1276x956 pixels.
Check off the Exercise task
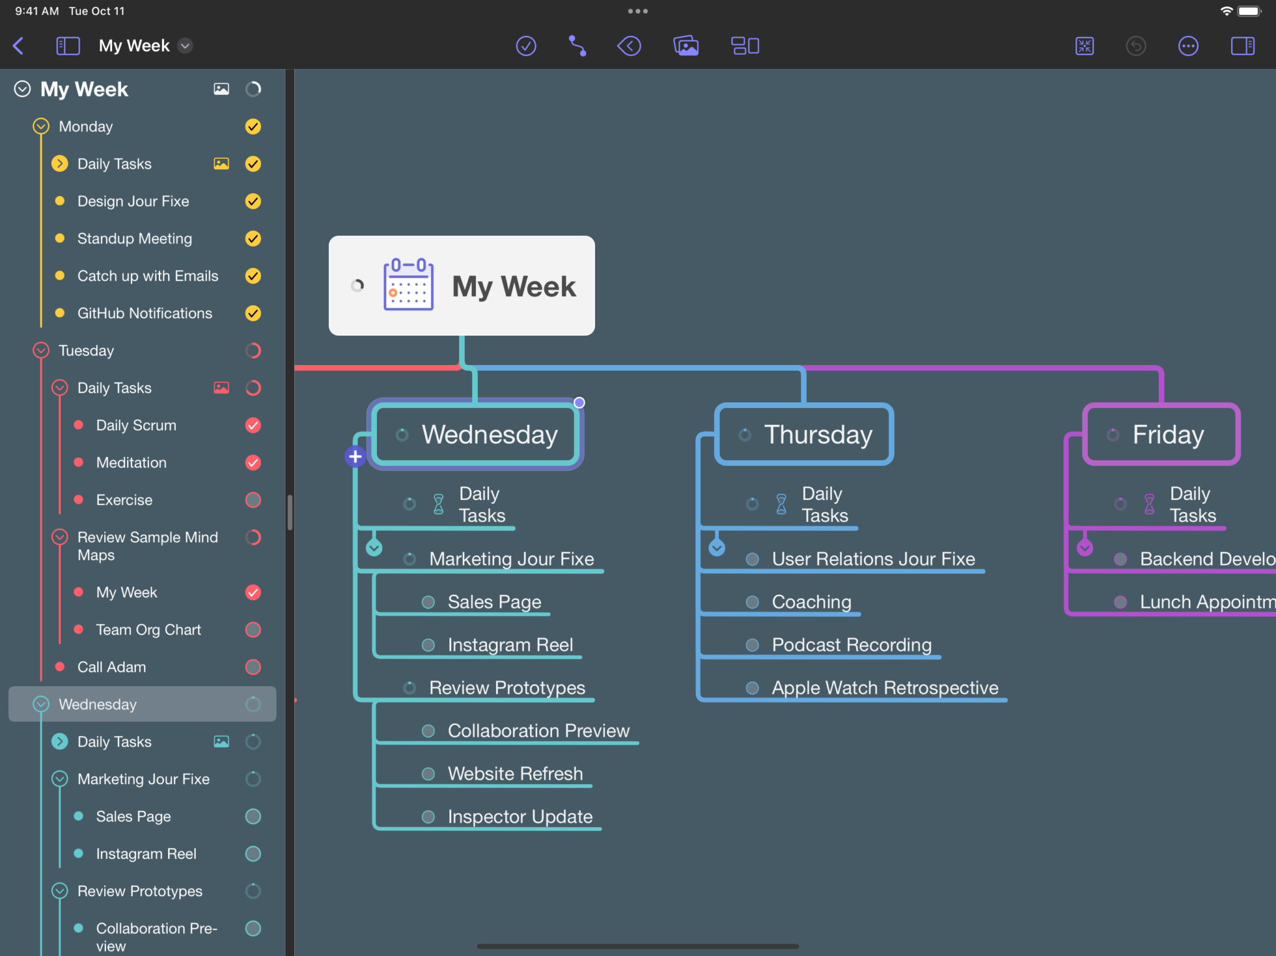tap(253, 499)
